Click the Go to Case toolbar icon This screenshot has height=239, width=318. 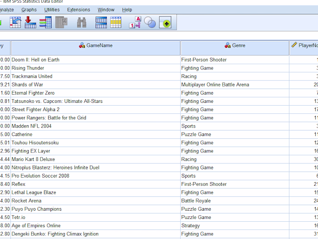click(15, 22)
